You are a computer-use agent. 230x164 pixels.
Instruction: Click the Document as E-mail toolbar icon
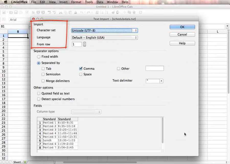coord(21,13)
